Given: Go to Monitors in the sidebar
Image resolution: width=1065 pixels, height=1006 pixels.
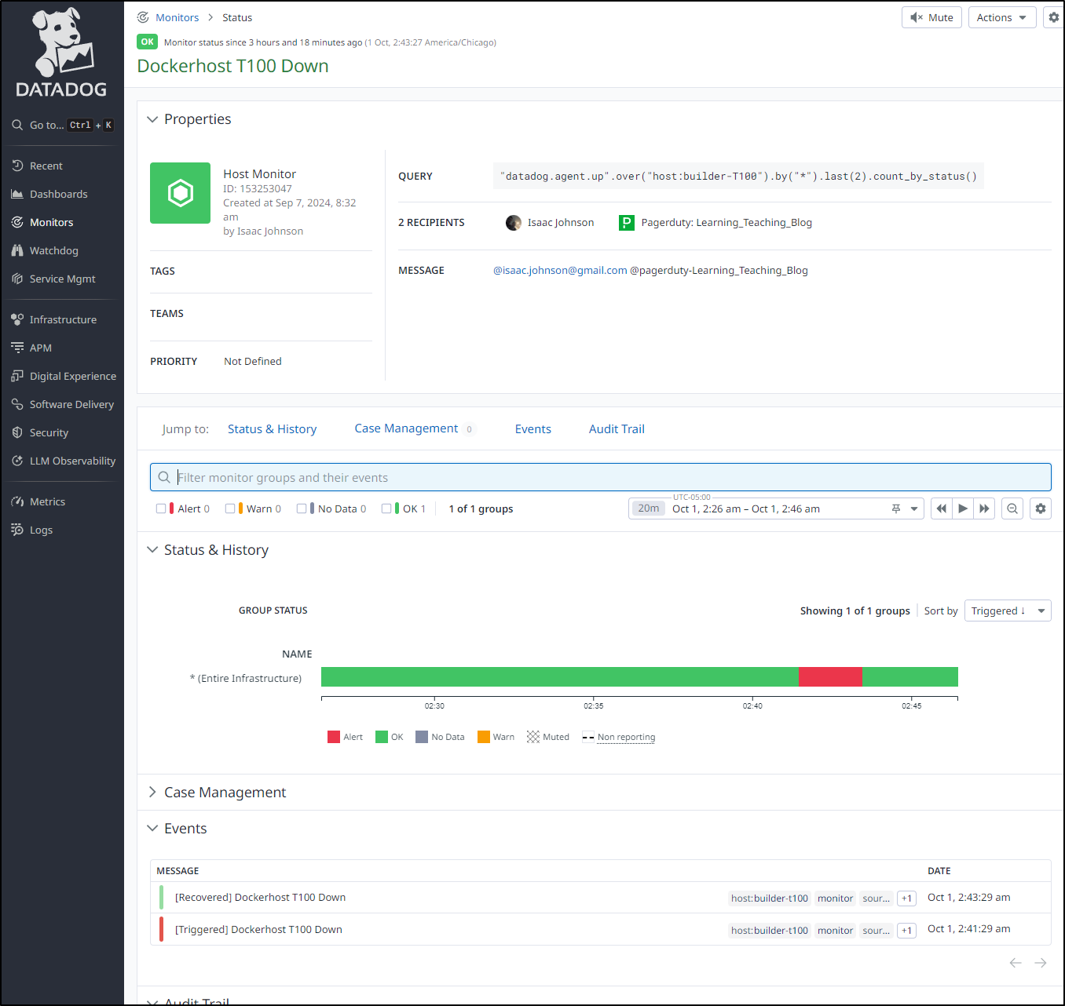Looking at the screenshot, I should point(51,222).
